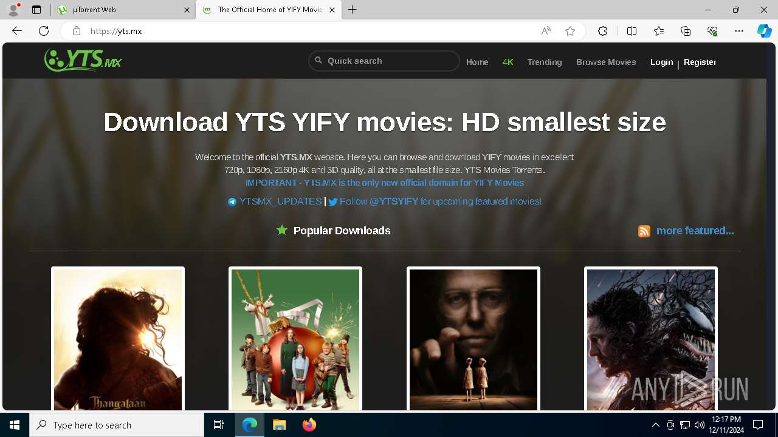778x437 pixels.
Task: Select The Official Home of YIFY tab
Action: click(x=268, y=10)
